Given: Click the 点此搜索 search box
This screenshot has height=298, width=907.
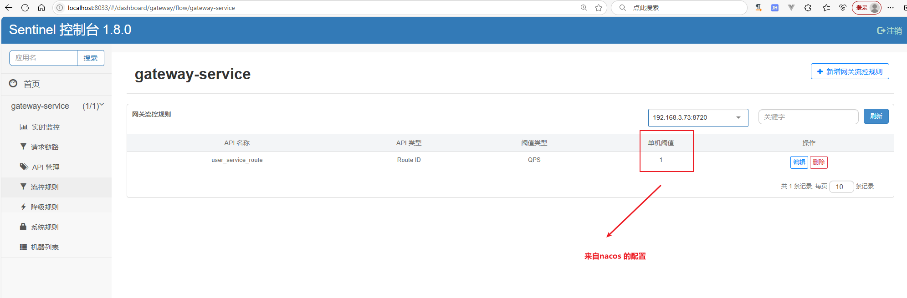Looking at the screenshot, I should click(679, 8).
